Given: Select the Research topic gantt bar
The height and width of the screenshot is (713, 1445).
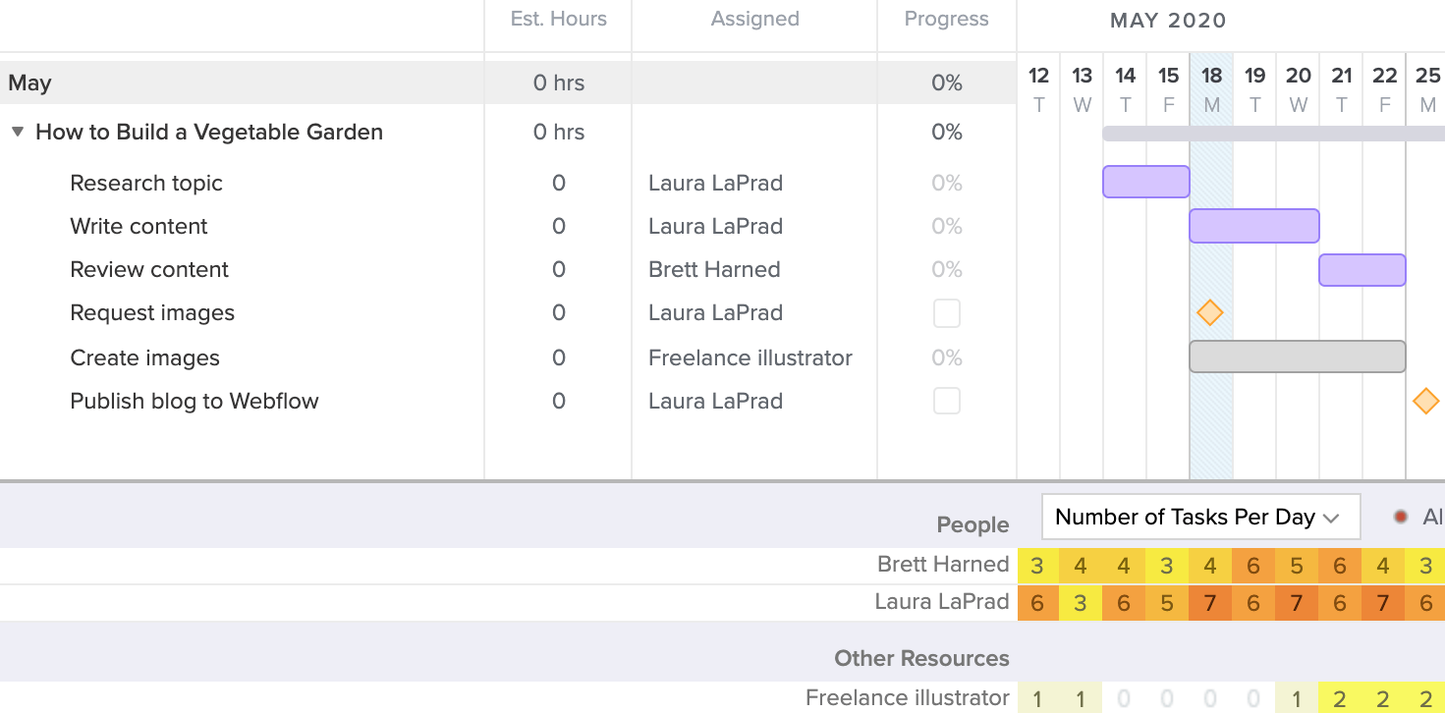Looking at the screenshot, I should coord(1145,182).
